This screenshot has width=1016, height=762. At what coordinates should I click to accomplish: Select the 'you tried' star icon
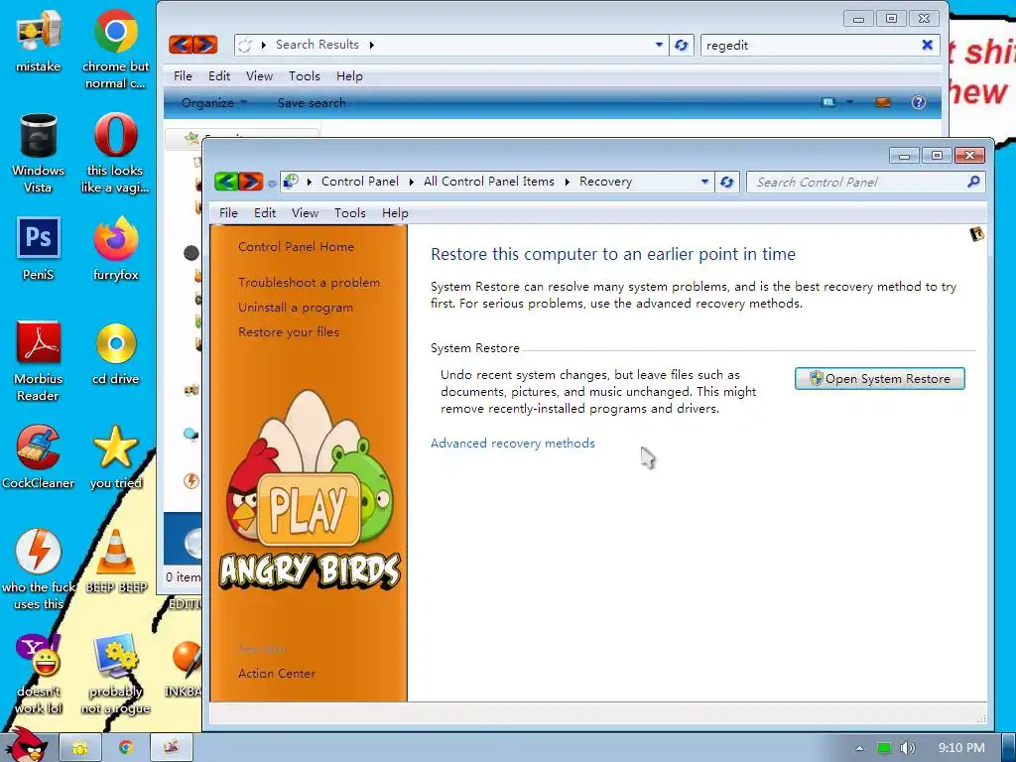pos(115,456)
